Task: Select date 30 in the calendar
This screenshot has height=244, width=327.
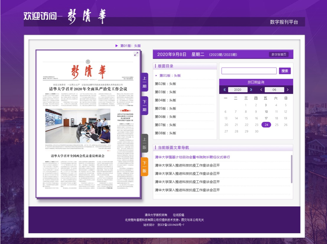Action: coord(257,132)
